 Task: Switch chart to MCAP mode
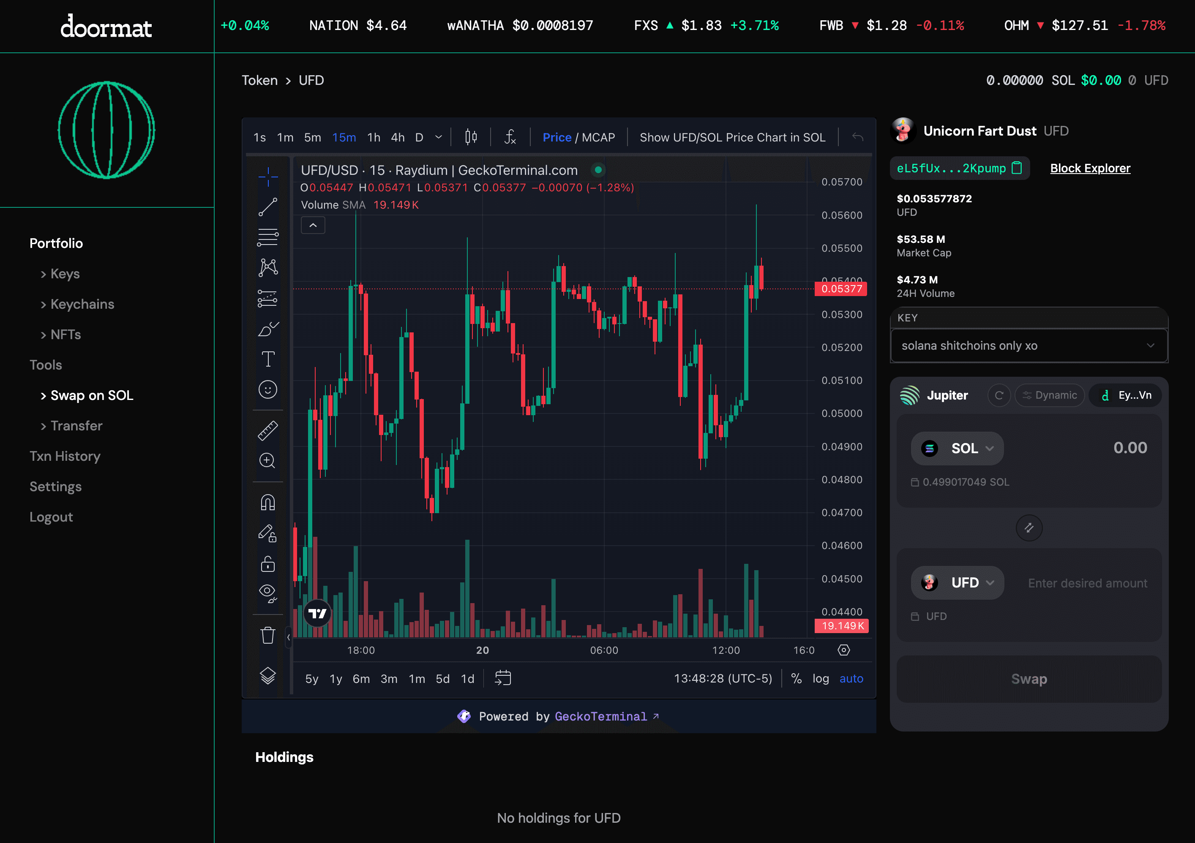tap(598, 137)
